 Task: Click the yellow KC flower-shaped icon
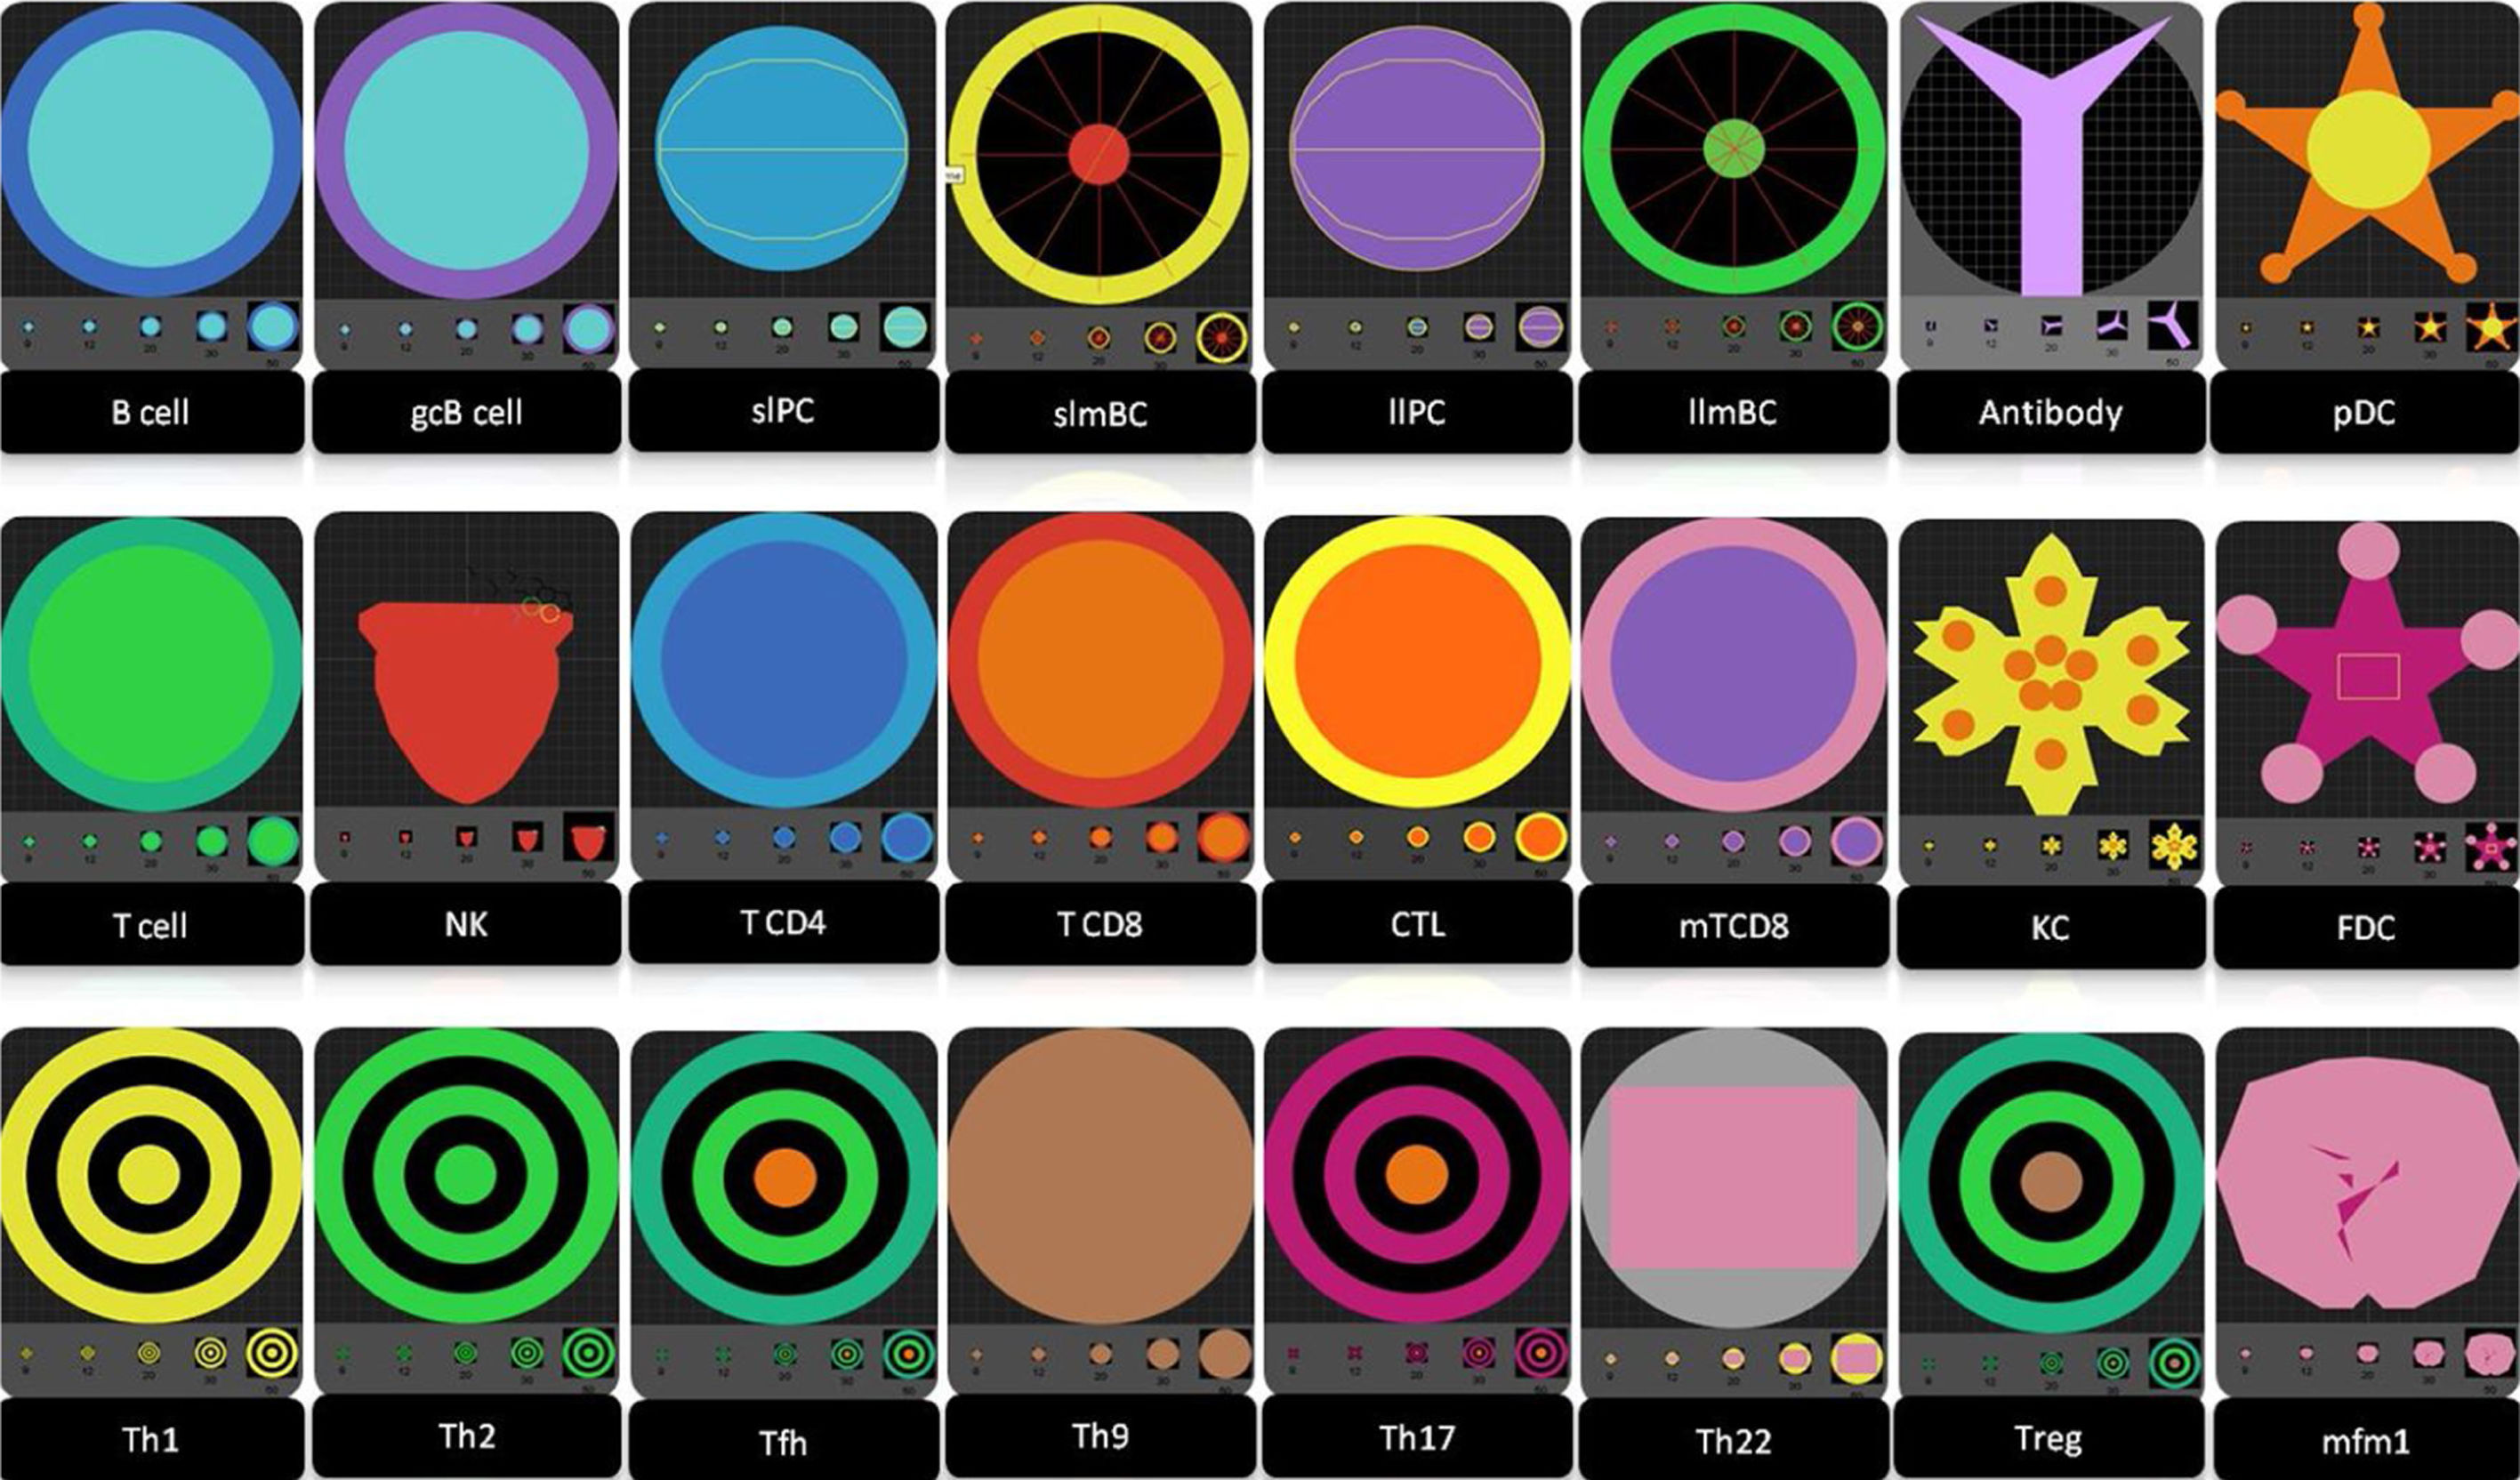pyautogui.click(x=2050, y=672)
